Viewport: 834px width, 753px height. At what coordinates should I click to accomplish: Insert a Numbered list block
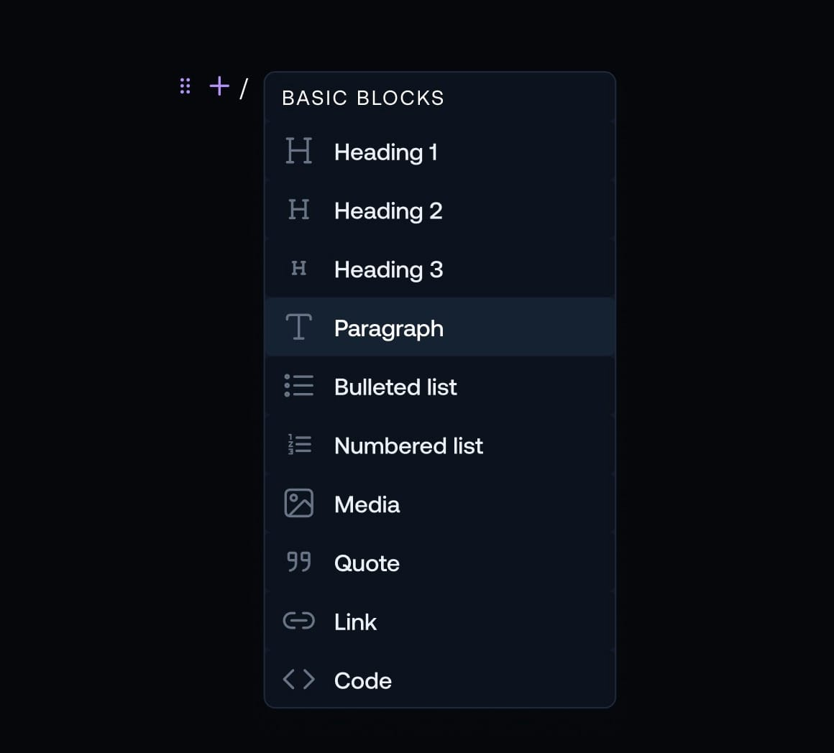(408, 445)
